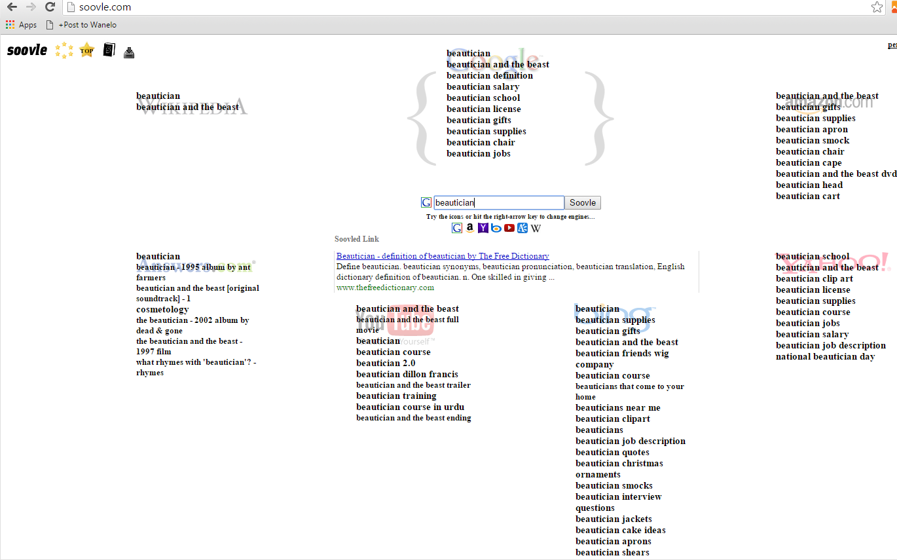Select Answers suggestion what rhymes with beautician
Image resolution: width=897 pixels, height=560 pixels.
click(x=196, y=367)
